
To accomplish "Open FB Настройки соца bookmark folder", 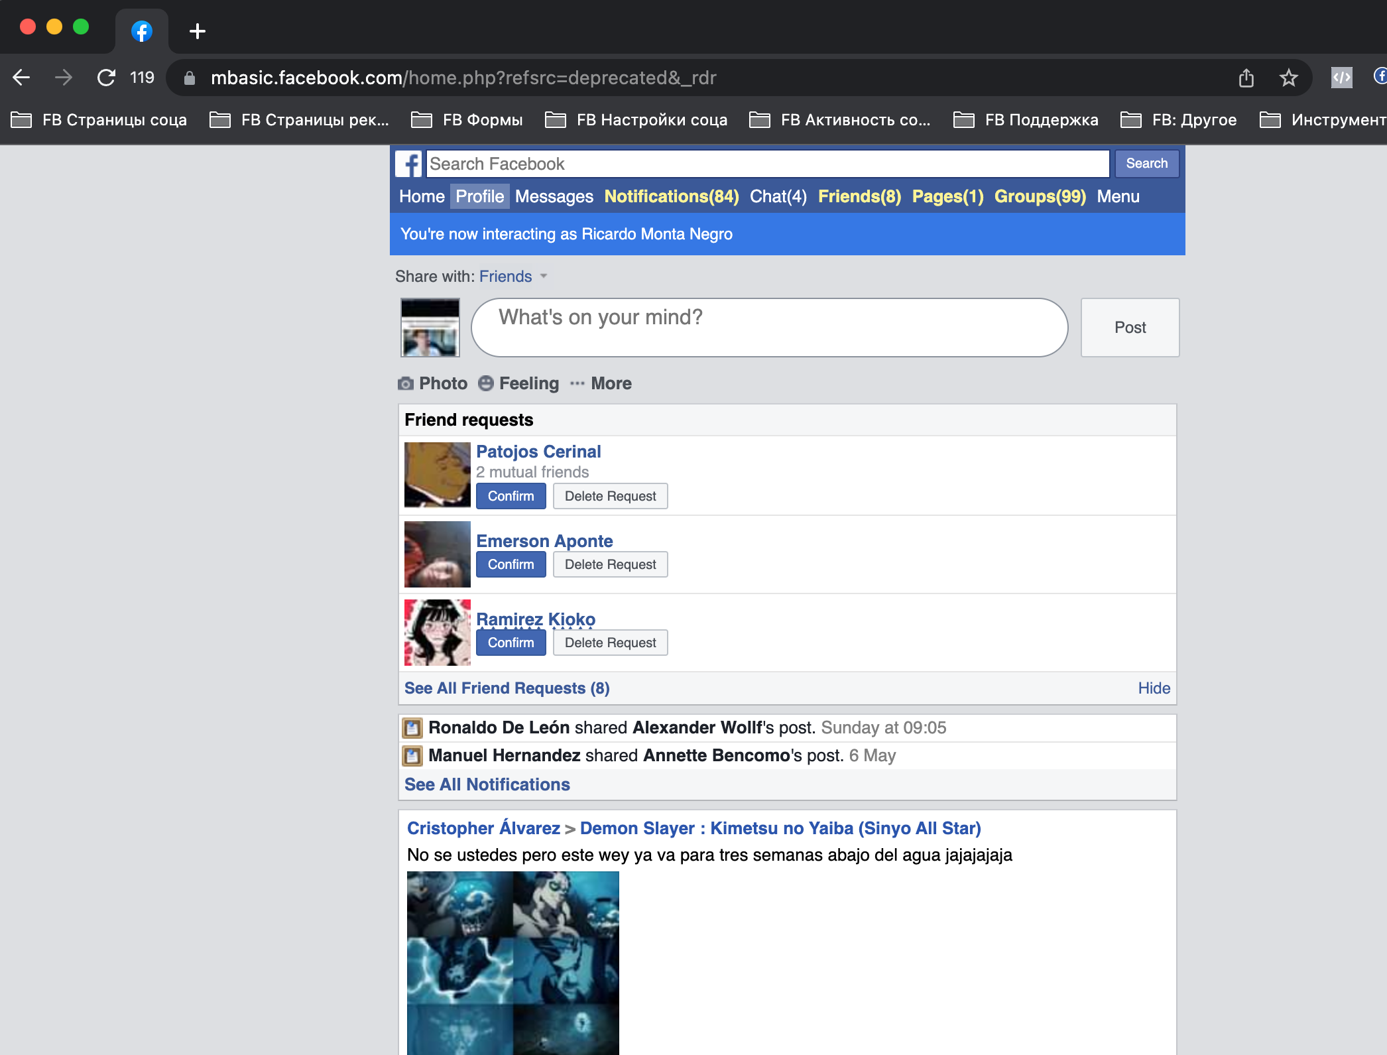I will [x=636, y=120].
